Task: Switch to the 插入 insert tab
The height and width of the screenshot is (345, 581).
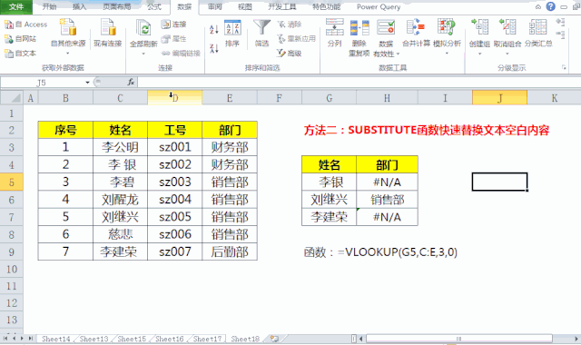Action: 79,6
